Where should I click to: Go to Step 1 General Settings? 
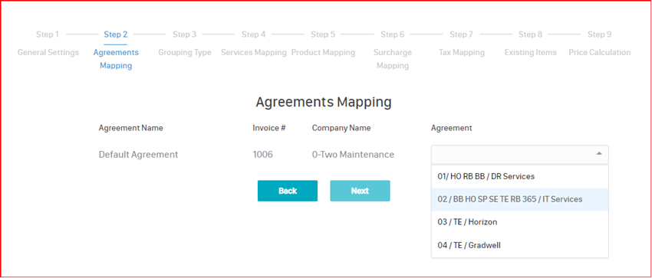48,44
